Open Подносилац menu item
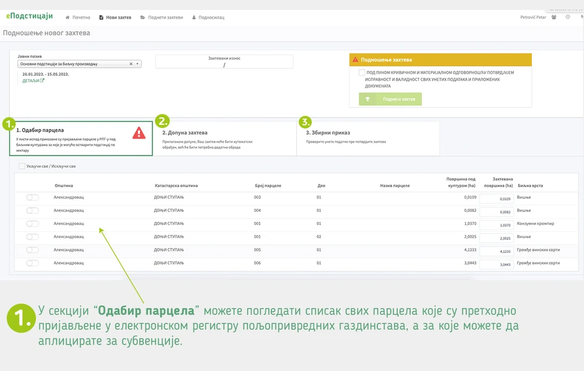This screenshot has width=584, height=371. click(208, 17)
